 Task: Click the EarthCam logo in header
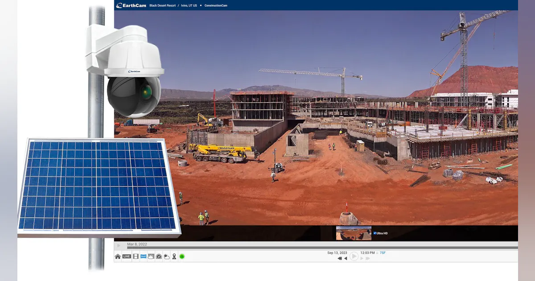click(x=131, y=5)
